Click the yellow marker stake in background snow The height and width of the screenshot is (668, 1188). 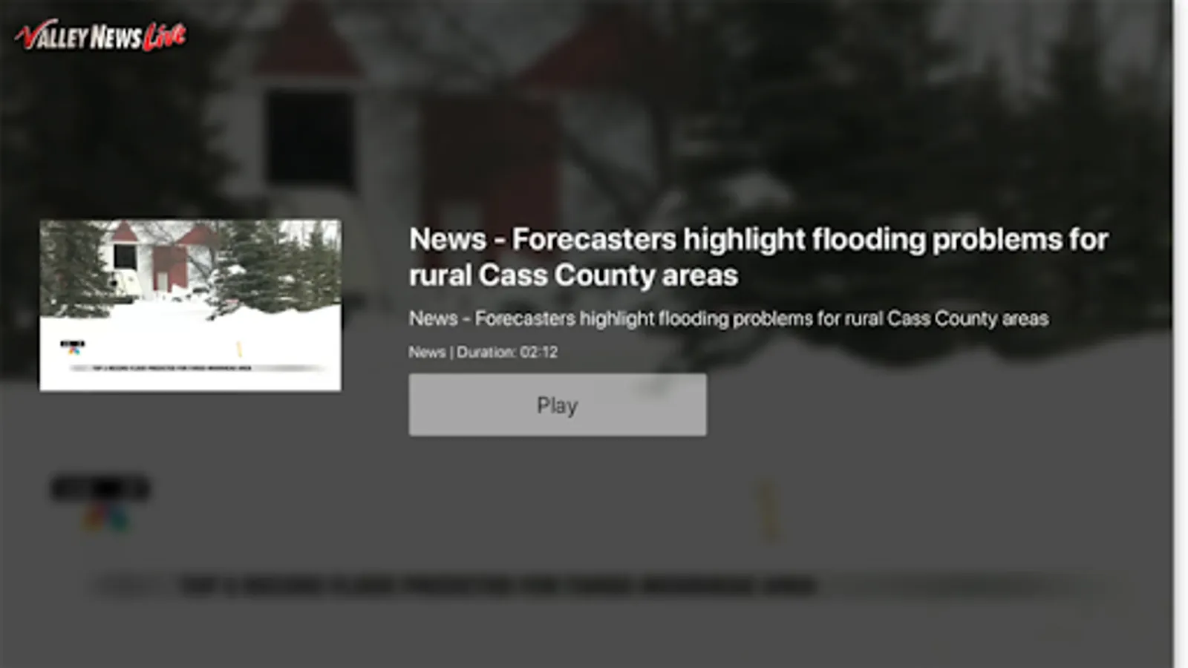click(768, 509)
